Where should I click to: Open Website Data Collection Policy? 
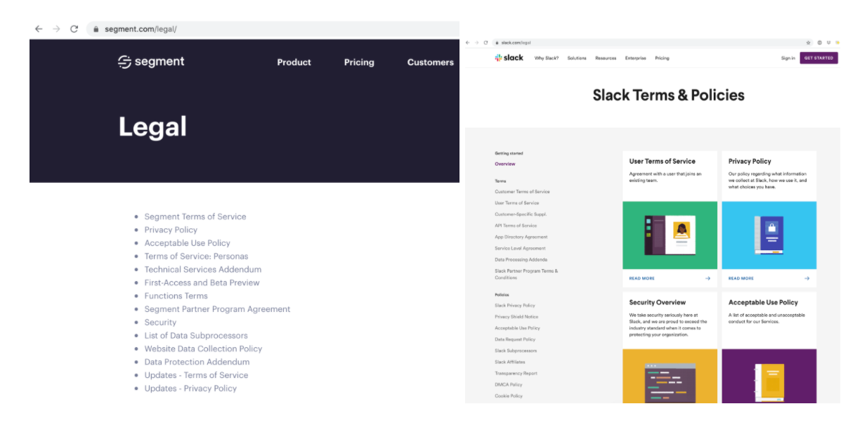pos(203,348)
